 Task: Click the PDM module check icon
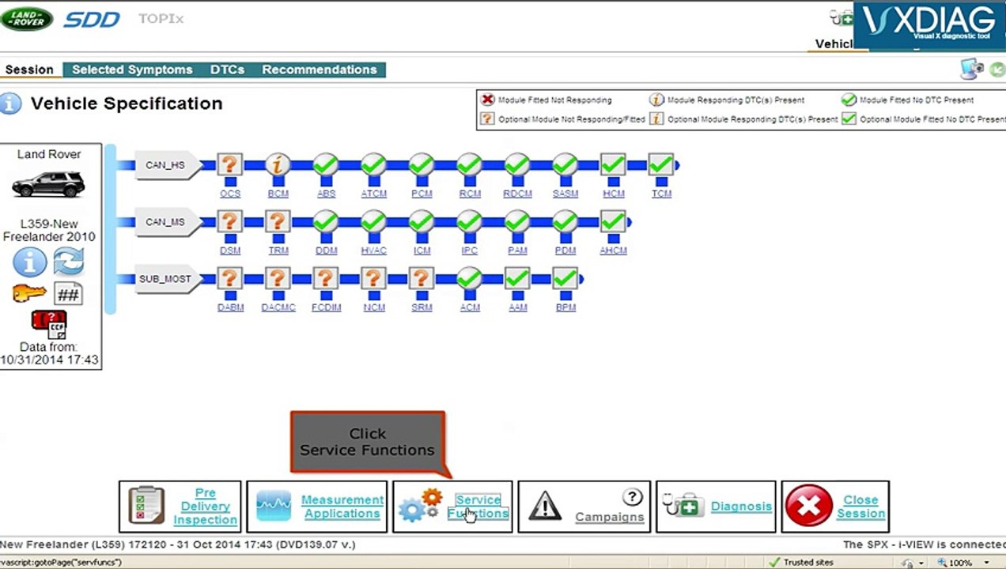click(x=565, y=222)
